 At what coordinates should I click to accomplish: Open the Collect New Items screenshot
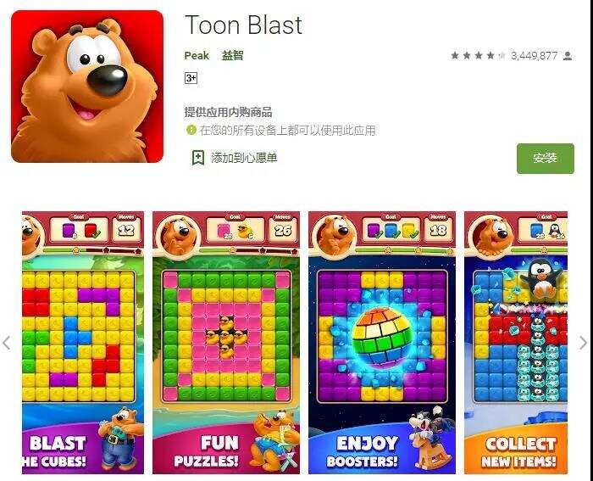pyautogui.click(x=516, y=343)
